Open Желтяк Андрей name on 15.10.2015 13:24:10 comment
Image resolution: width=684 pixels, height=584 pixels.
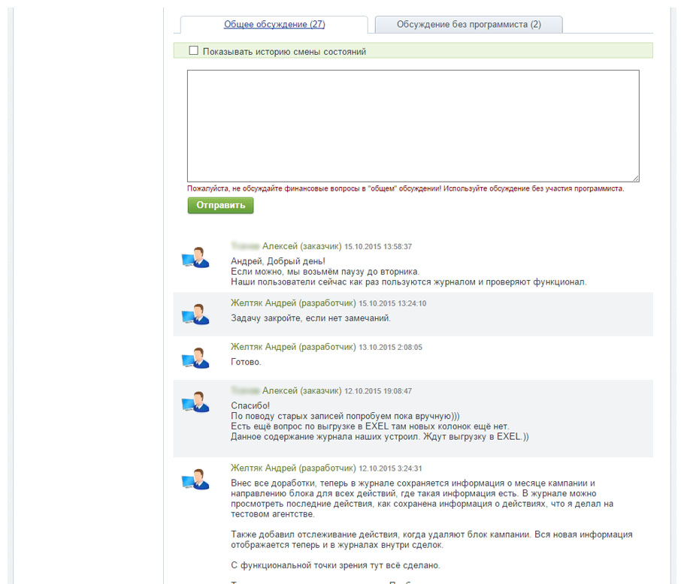pos(293,303)
